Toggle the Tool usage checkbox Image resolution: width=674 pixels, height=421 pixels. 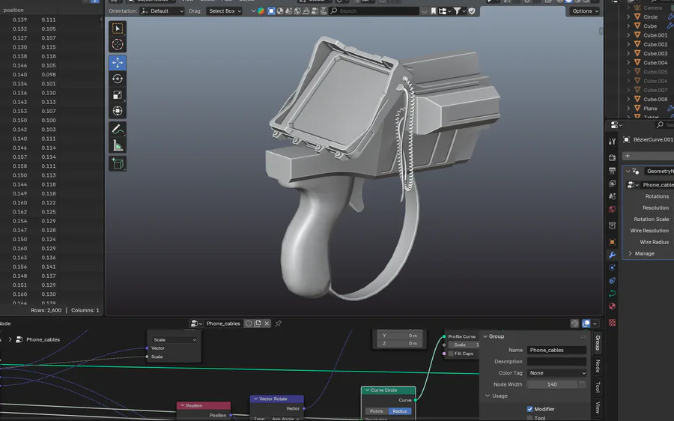point(529,418)
